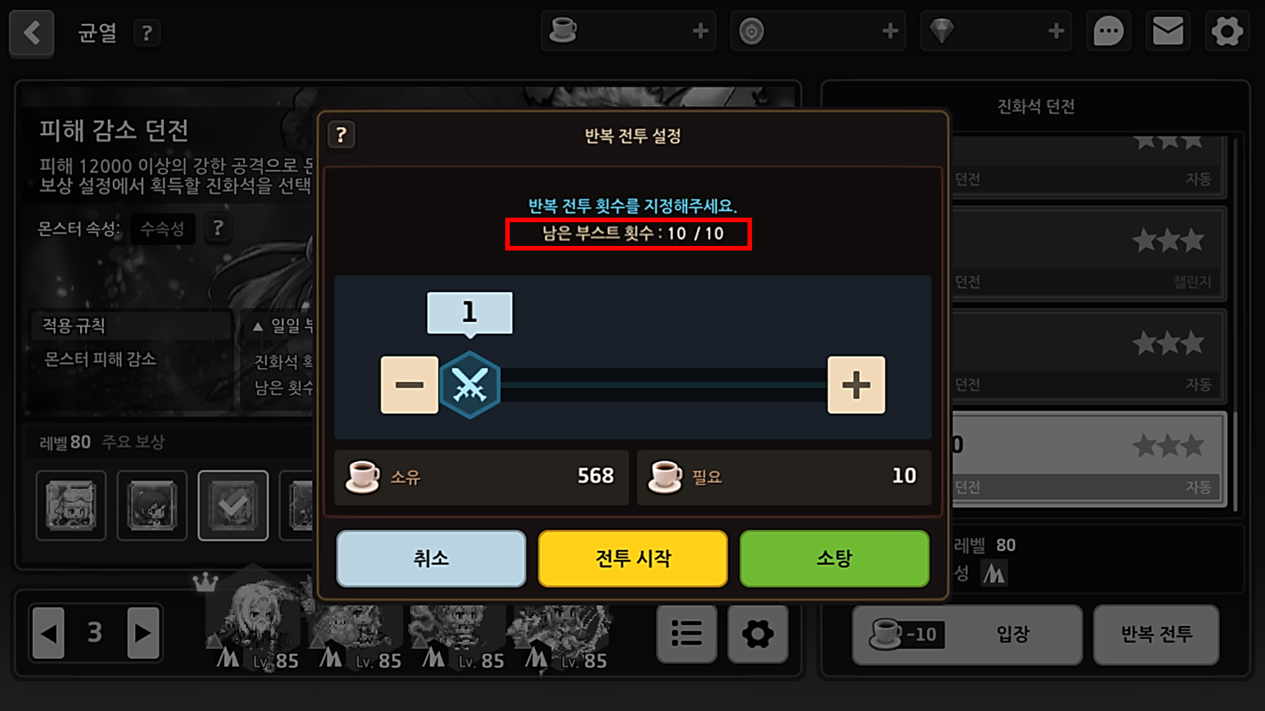Screen dimensions: 1265x711
Task: Open the mailbox envelope icon
Action: coord(1168,31)
